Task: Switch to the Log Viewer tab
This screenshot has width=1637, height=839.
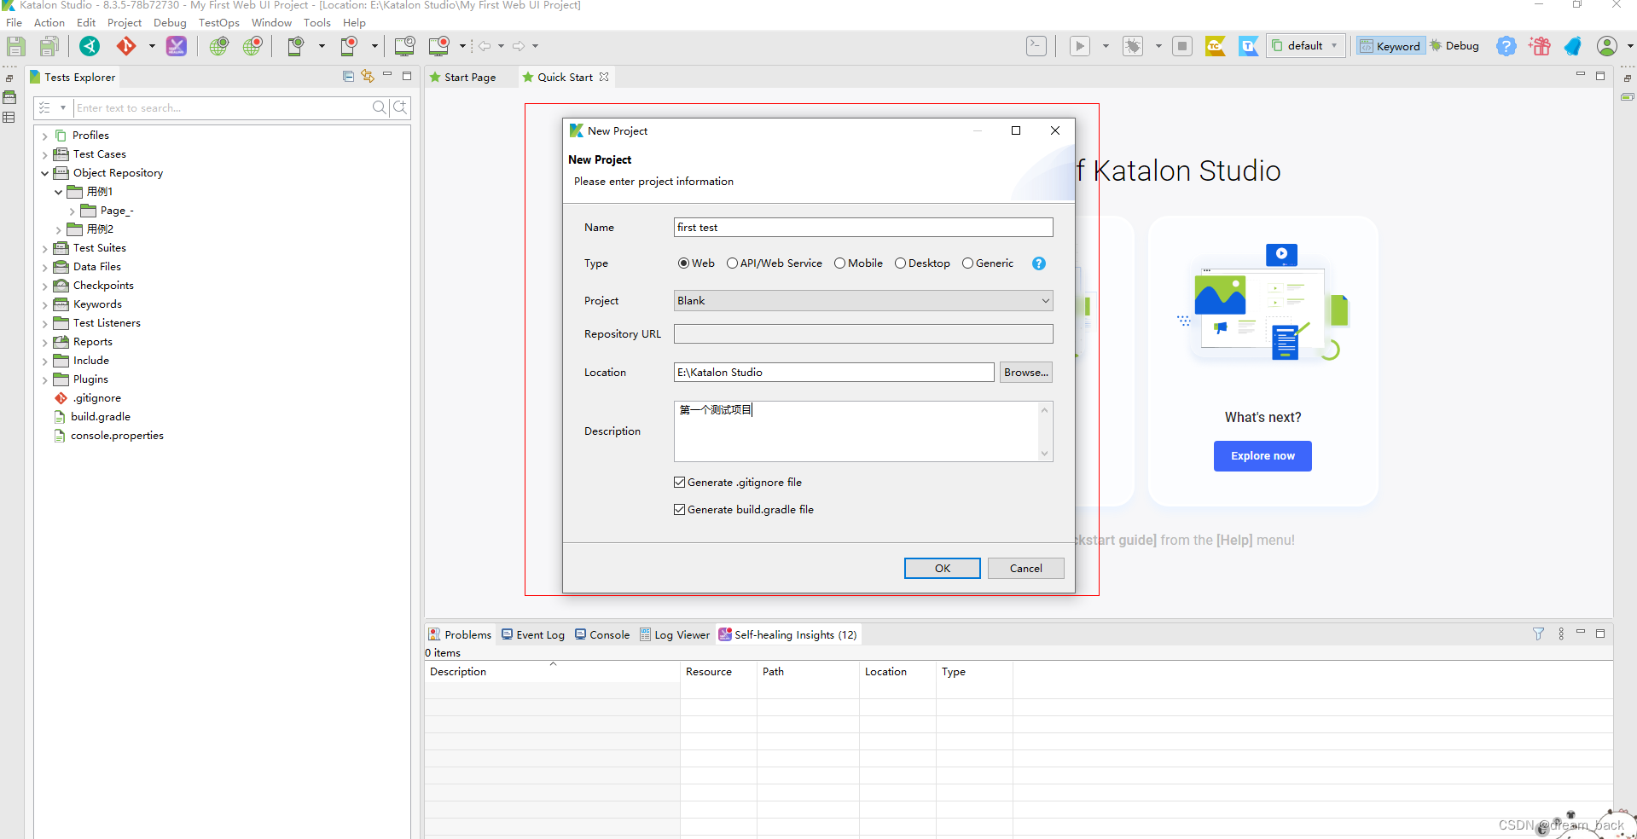Action: point(675,635)
